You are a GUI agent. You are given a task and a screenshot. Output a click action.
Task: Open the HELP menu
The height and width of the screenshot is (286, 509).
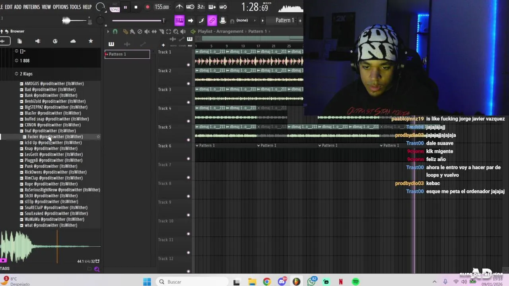[87, 7]
